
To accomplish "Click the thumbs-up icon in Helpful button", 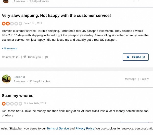I will 128,57.
